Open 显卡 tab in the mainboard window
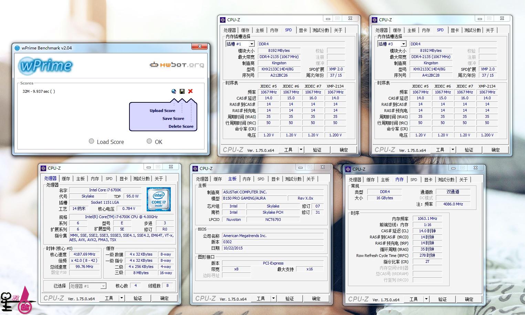525x315 pixels. (275, 179)
